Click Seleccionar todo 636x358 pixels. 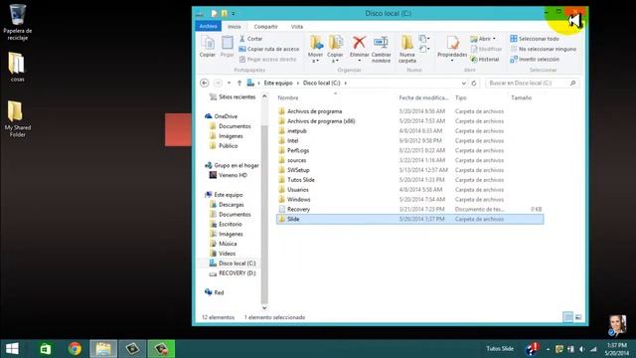coord(535,39)
